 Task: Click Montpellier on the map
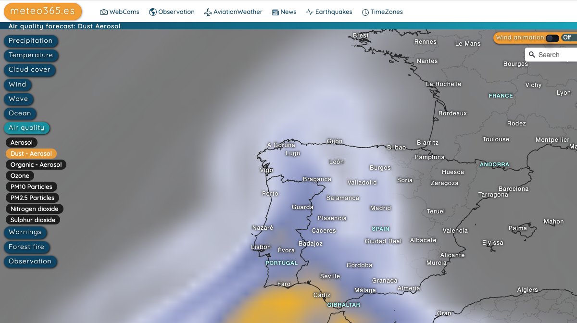(552, 140)
